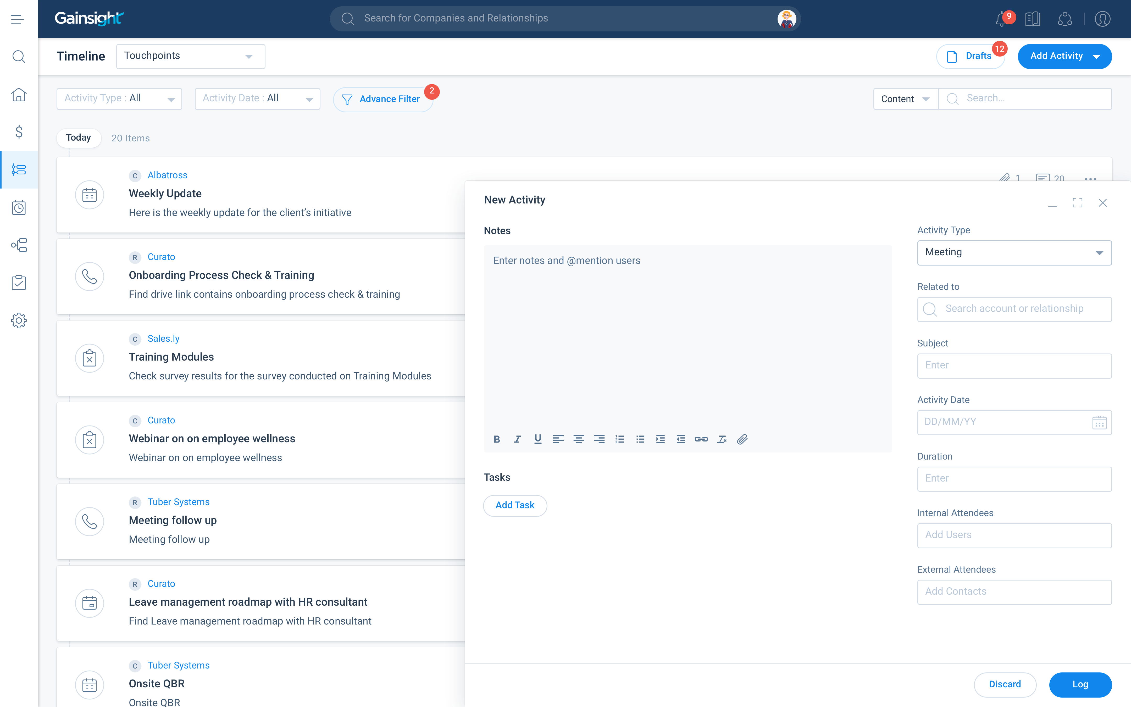Click the numbered list icon
Screen dimensions: 1131x707
[x=620, y=439]
